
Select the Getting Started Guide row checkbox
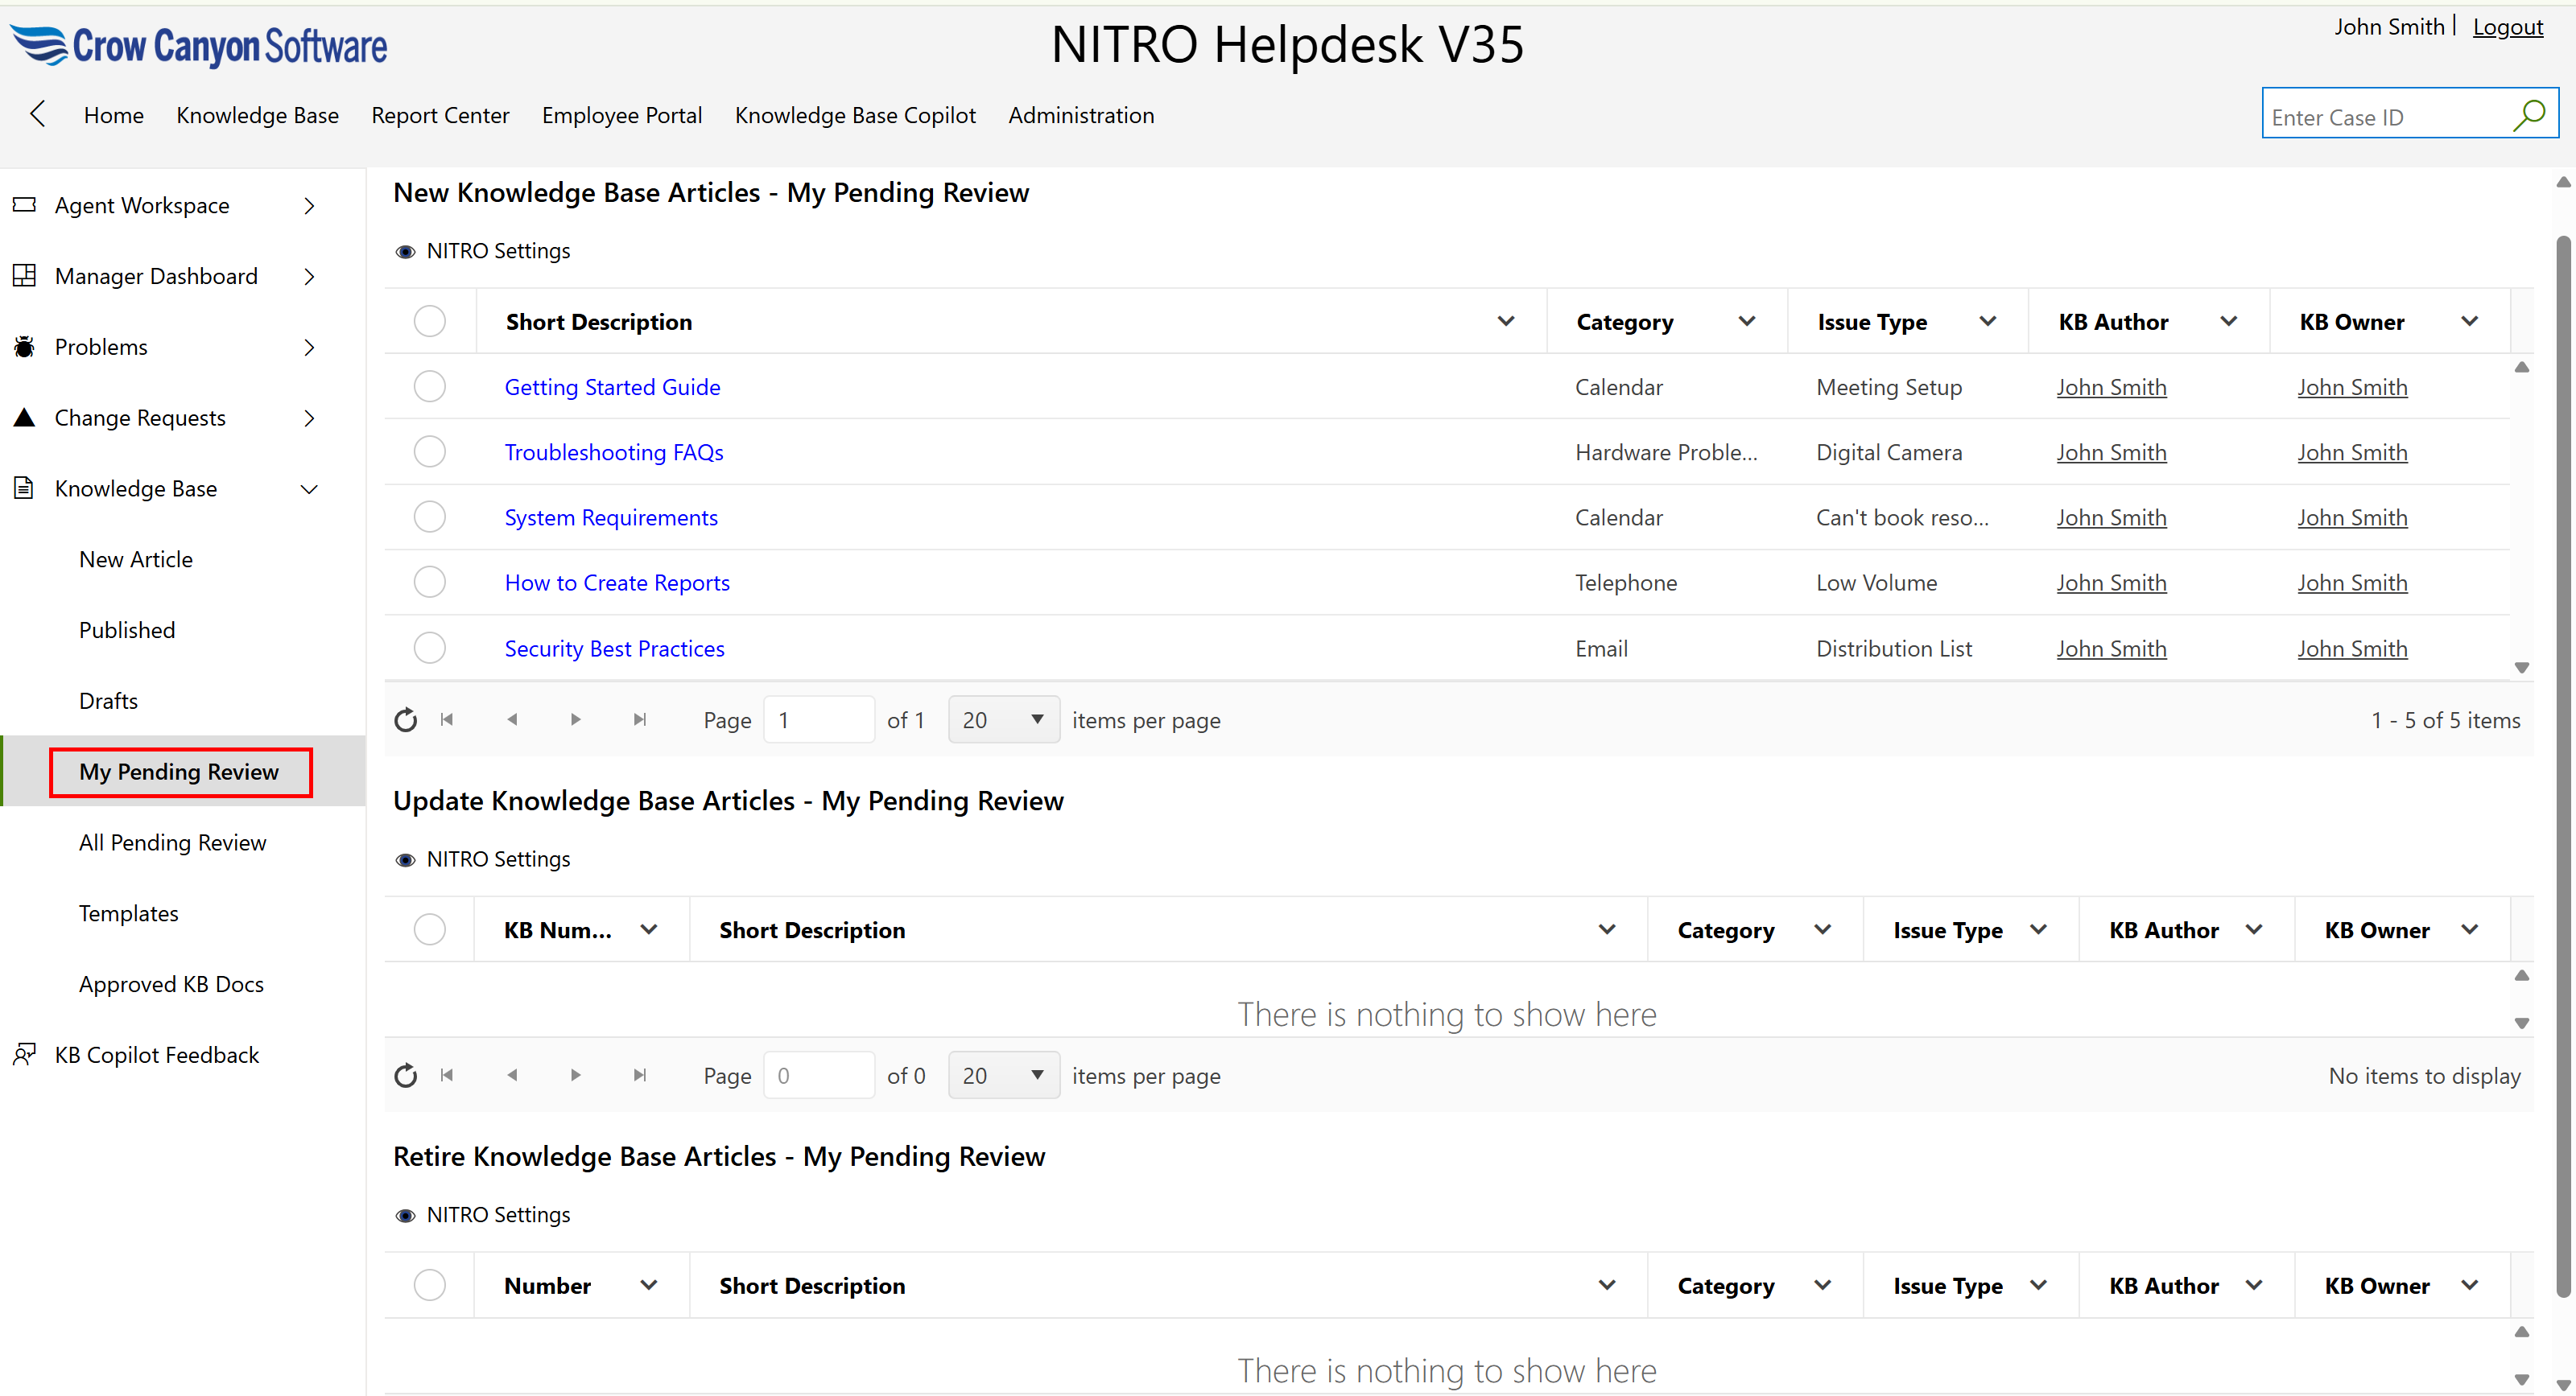[430, 387]
